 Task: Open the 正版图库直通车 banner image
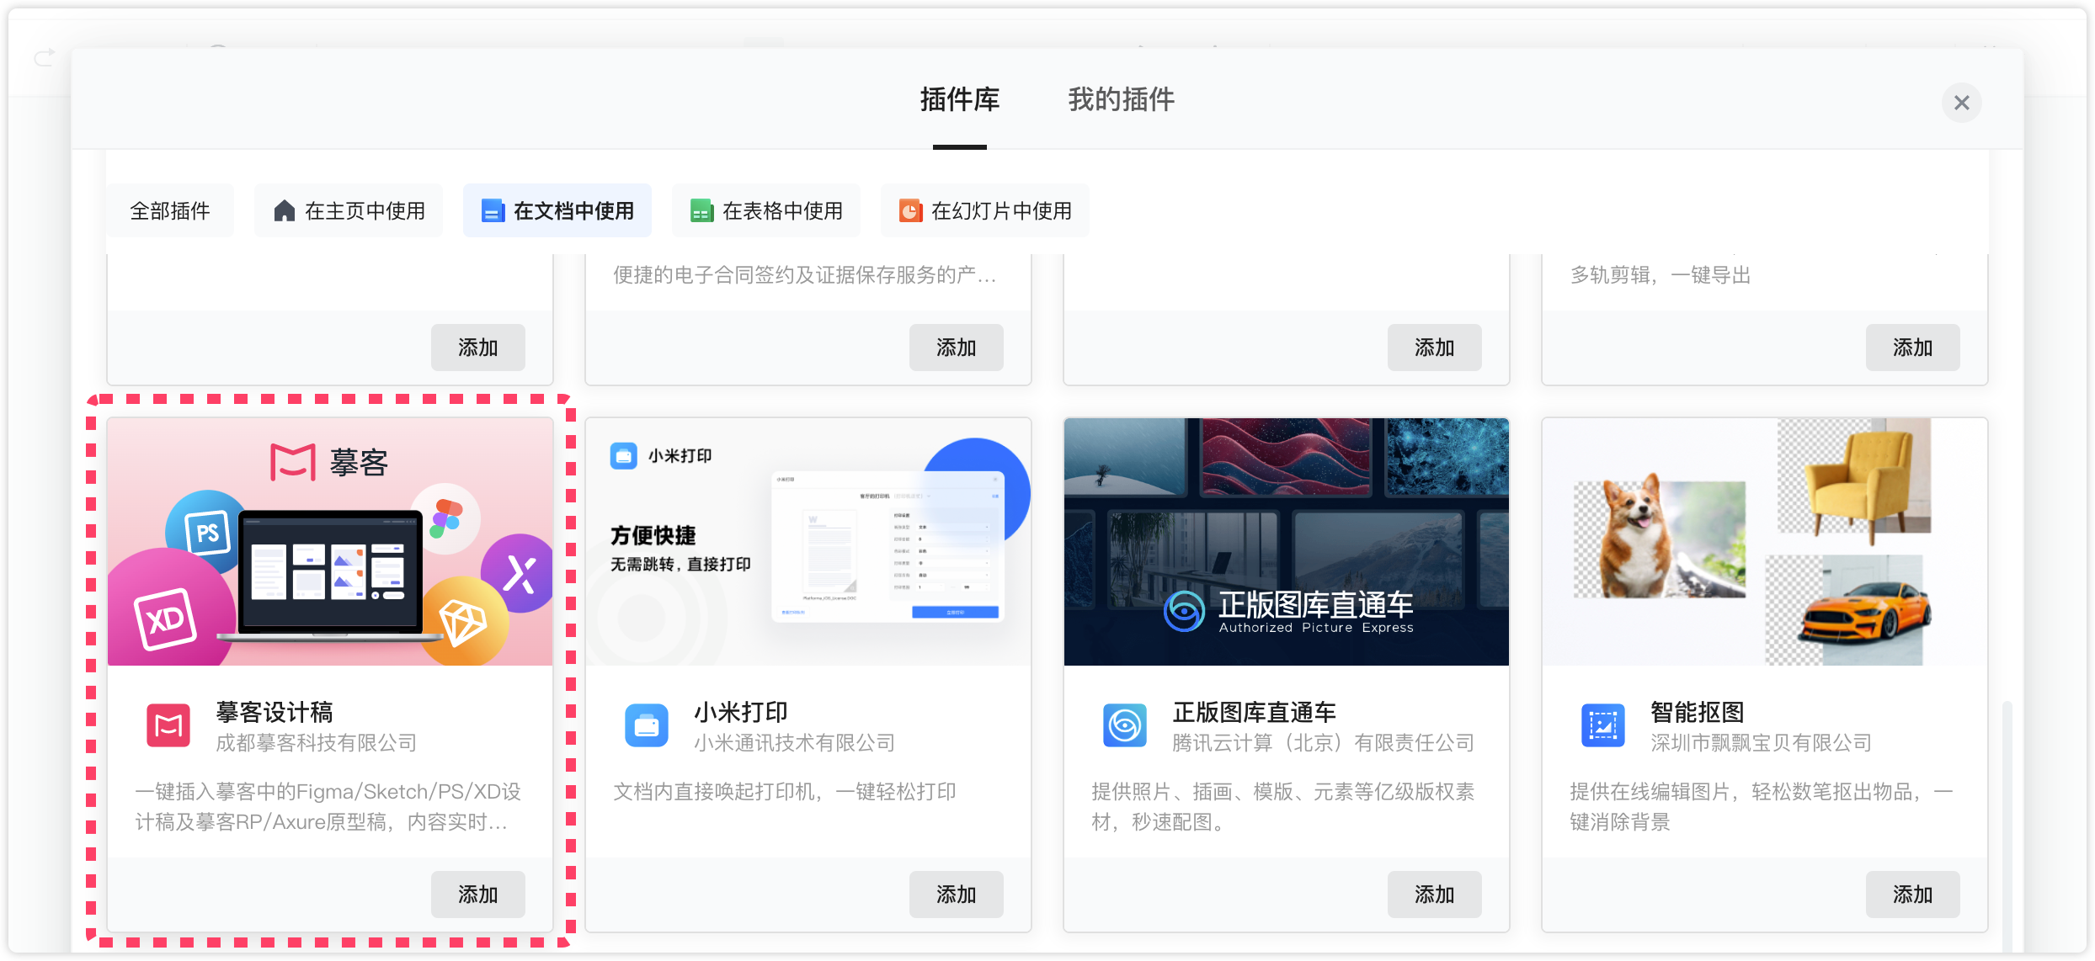(1287, 541)
